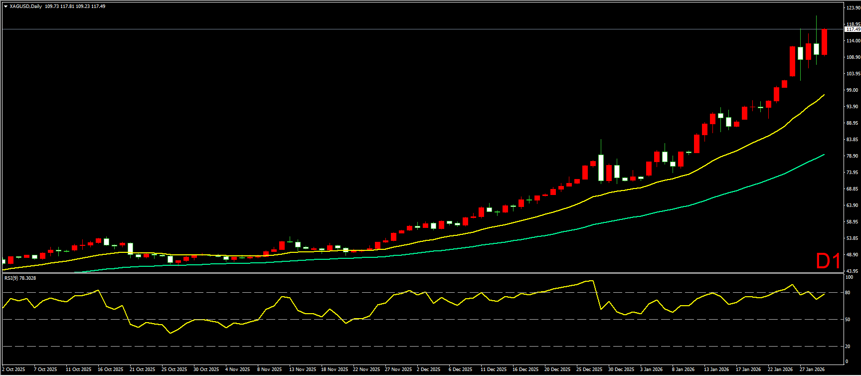Select the tall white candle near 25 Dec 2025
Screen dimensions: 861x376
coord(601,168)
